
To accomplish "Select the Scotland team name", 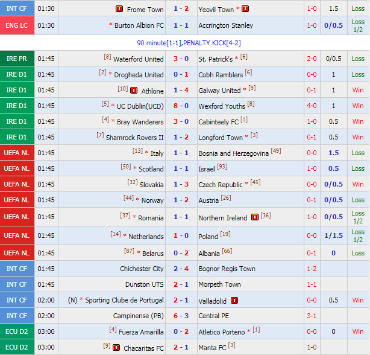I will click(151, 169).
